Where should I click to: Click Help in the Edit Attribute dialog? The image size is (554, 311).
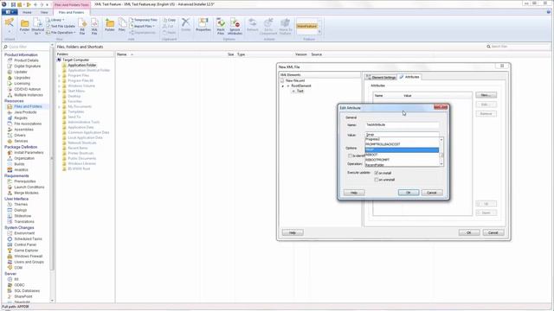[x=354, y=193]
